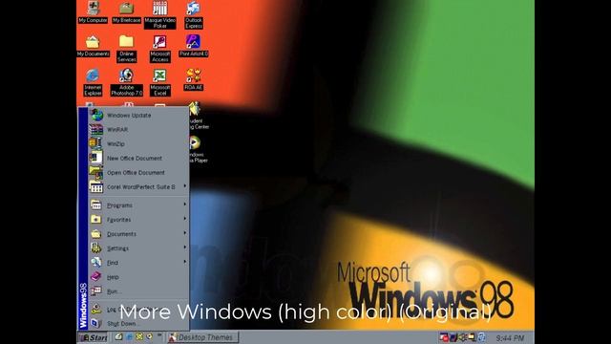Launch WinZip from the Start menu

pyautogui.click(x=138, y=144)
